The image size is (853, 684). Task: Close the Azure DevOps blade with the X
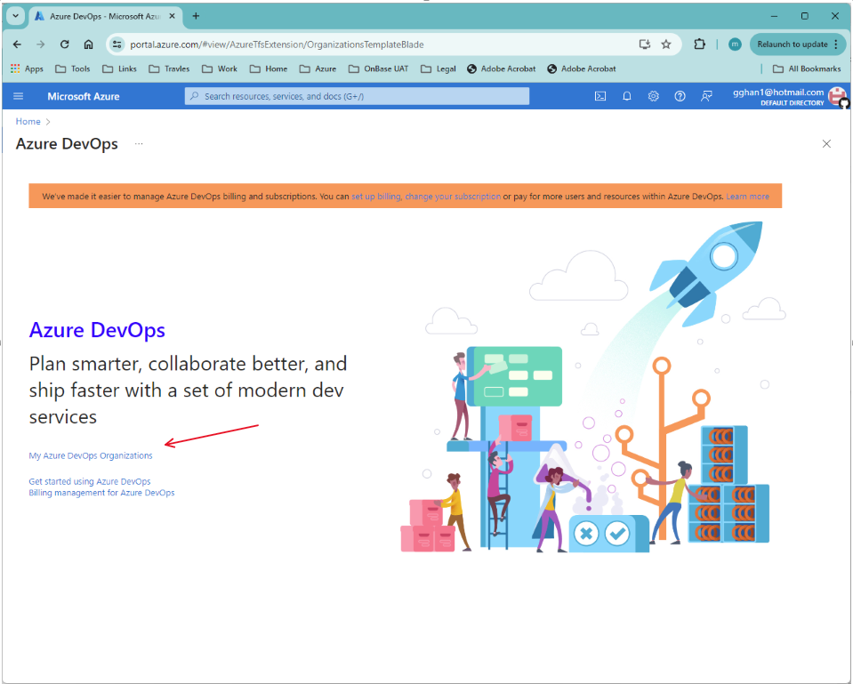point(825,143)
